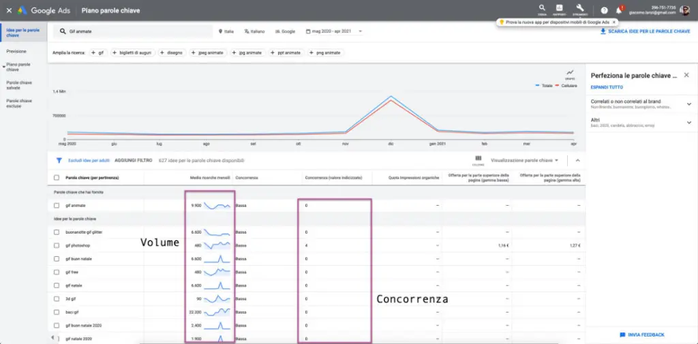
Task: Open 'Parole chiave salvate' in sidebar
Action: click(x=19, y=85)
